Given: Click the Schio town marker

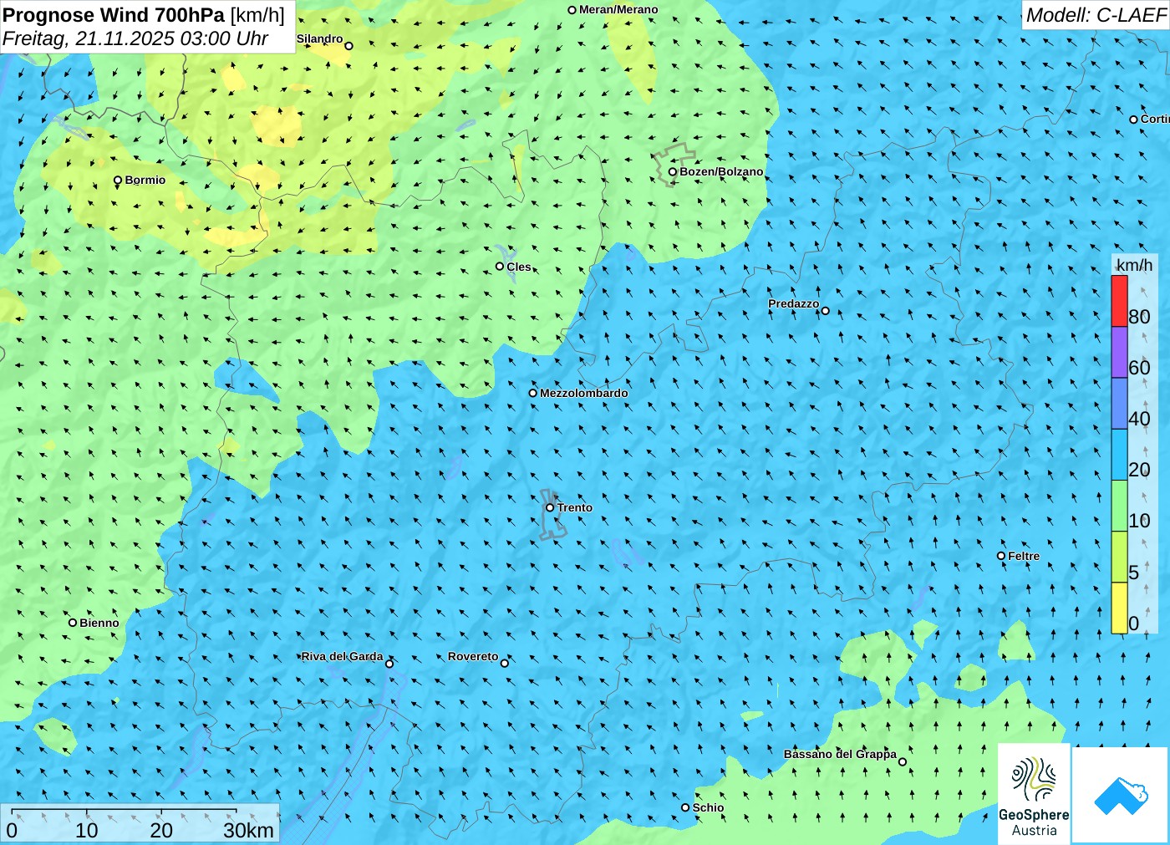Looking at the screenshot, I should point(685,807).
